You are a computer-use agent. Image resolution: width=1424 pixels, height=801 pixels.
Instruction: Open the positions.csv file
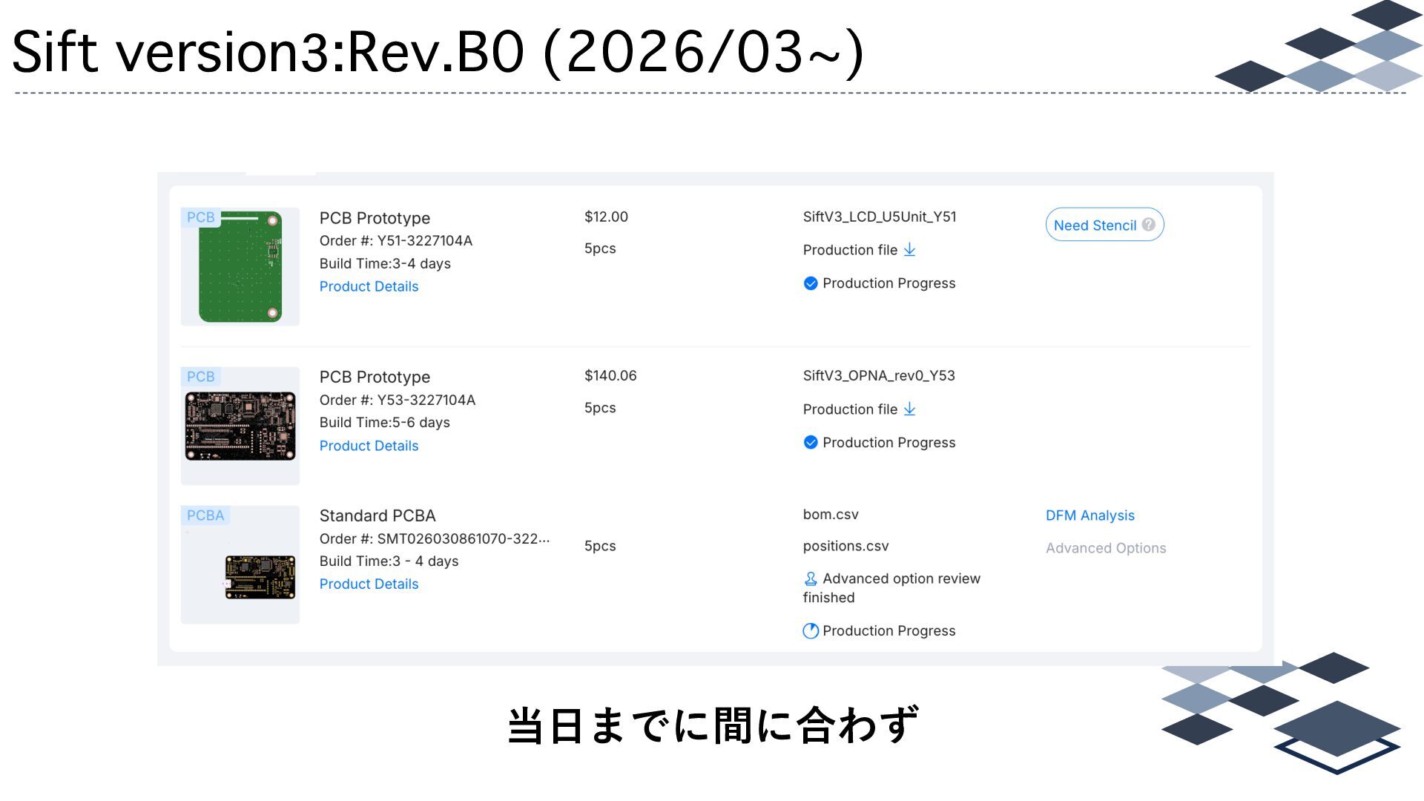click(845, 546)
